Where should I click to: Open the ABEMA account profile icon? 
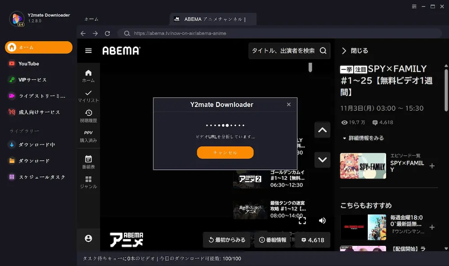88,239
